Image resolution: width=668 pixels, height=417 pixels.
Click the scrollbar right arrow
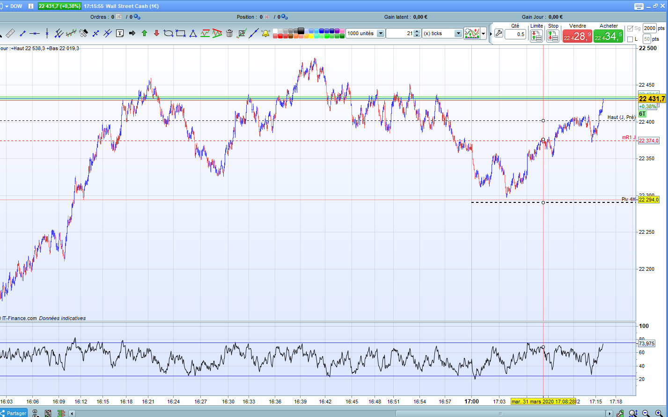[609, 413]
